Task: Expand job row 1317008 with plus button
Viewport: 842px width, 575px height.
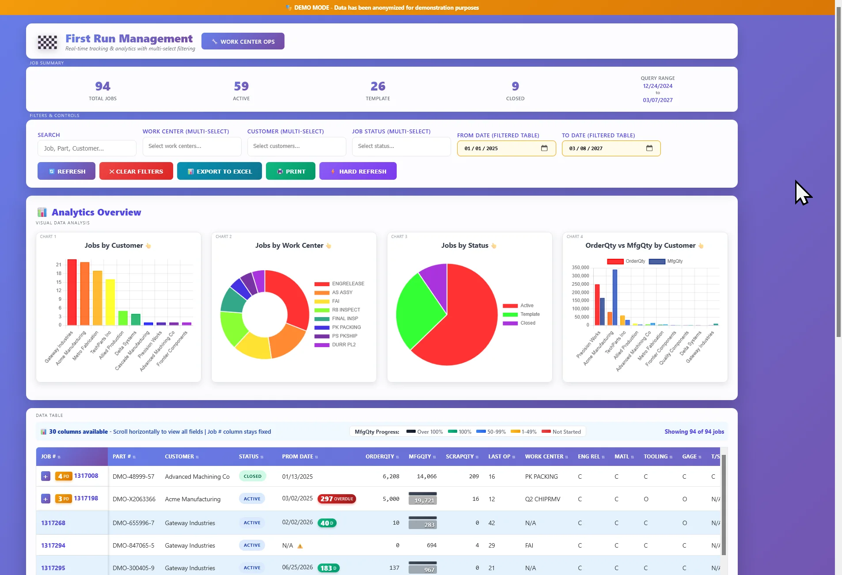Action: 46,477
